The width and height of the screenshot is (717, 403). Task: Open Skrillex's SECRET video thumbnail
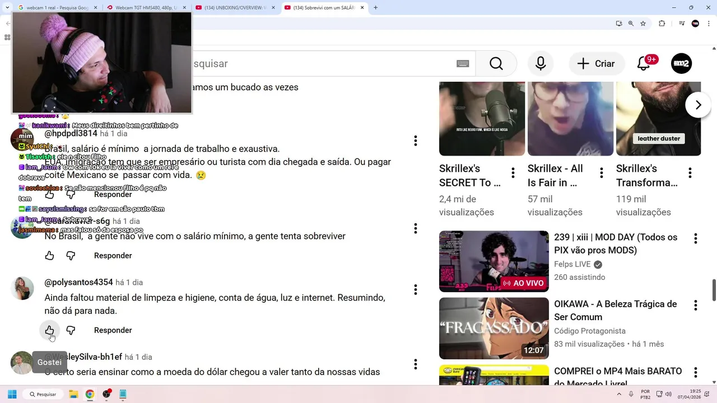[482, 119]
